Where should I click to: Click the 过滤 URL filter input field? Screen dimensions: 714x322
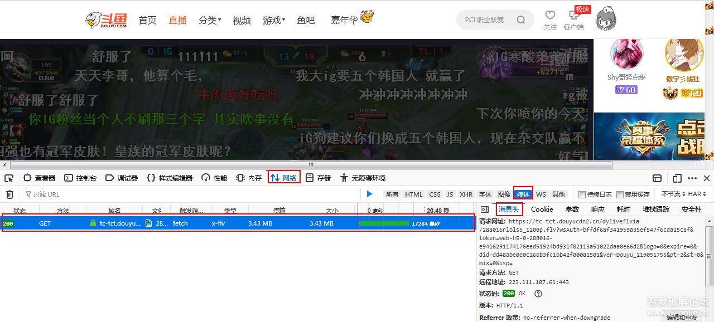tap(50, 193)
